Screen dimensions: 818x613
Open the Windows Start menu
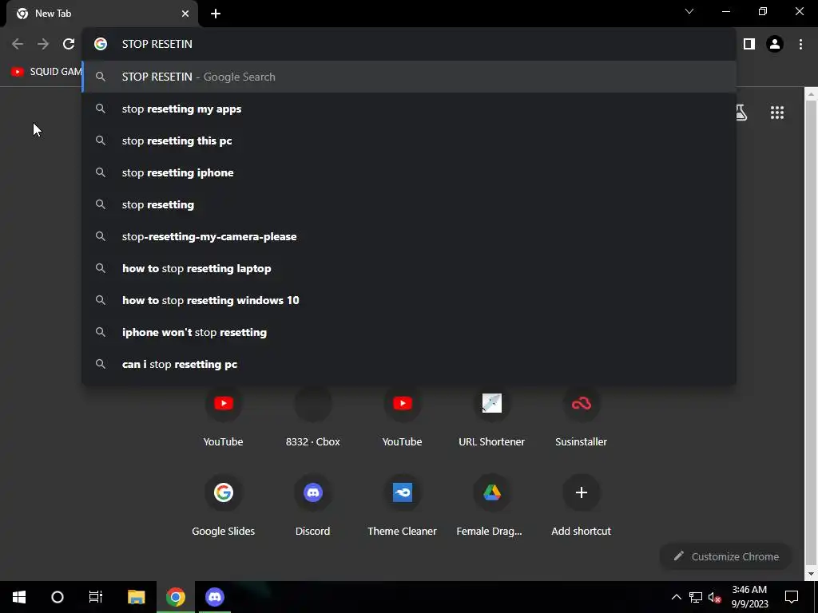point(19,597)
